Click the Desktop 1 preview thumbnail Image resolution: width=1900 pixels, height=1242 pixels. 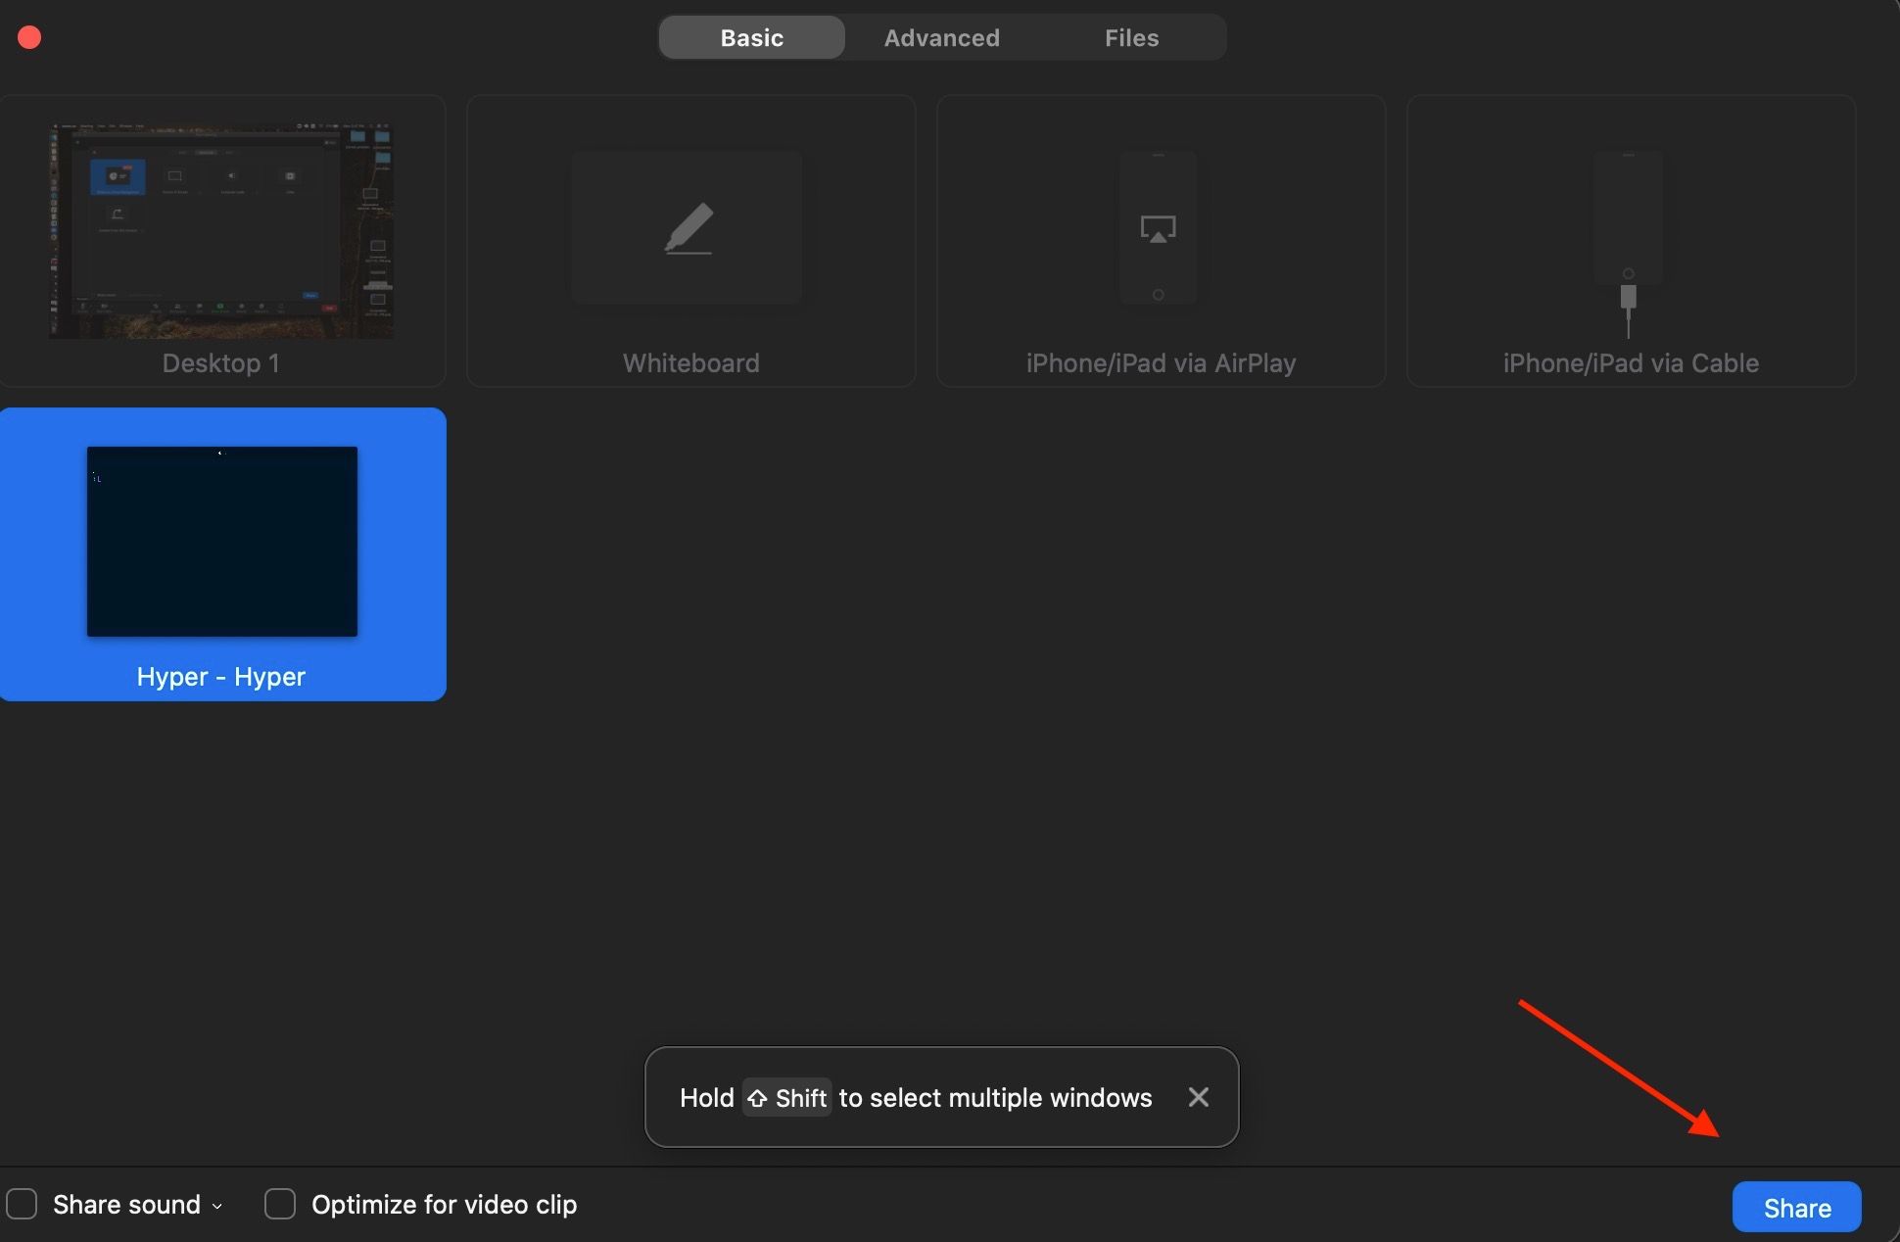pyautogui.click(x=221, y=229)
